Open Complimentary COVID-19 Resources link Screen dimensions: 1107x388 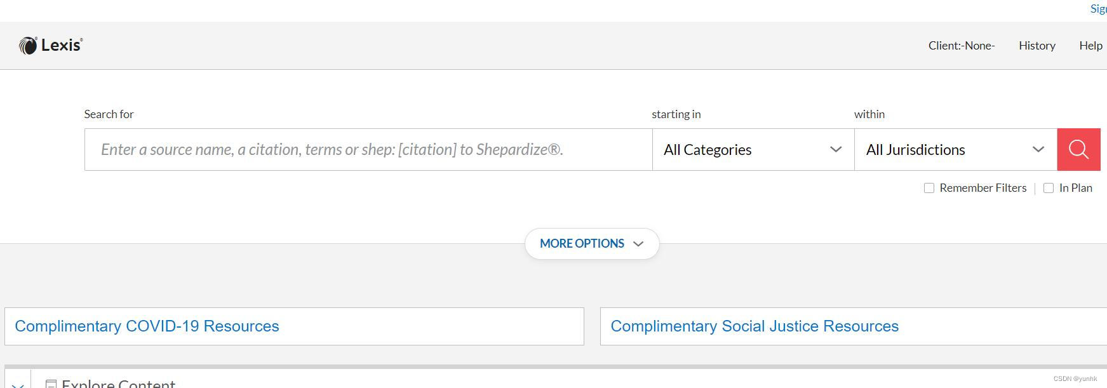(147, 326)
